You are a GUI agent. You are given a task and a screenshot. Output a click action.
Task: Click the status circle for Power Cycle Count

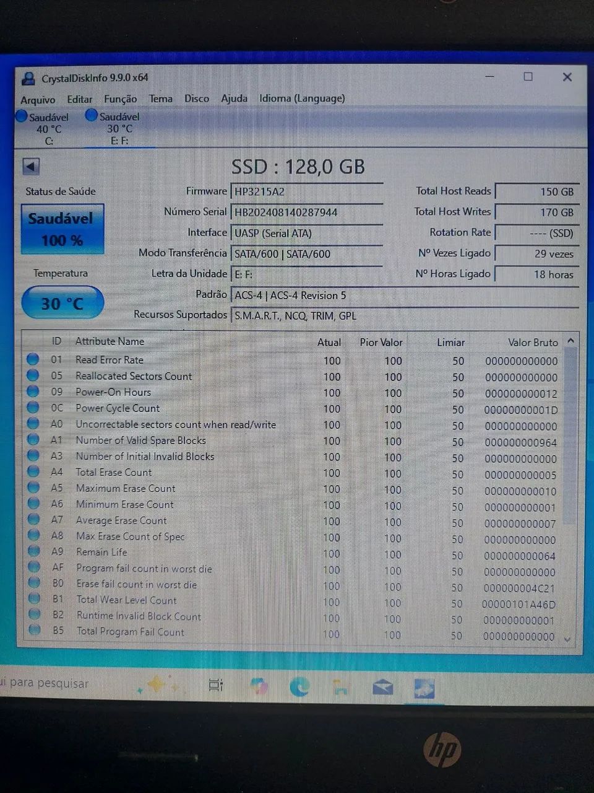pos(33,408)
